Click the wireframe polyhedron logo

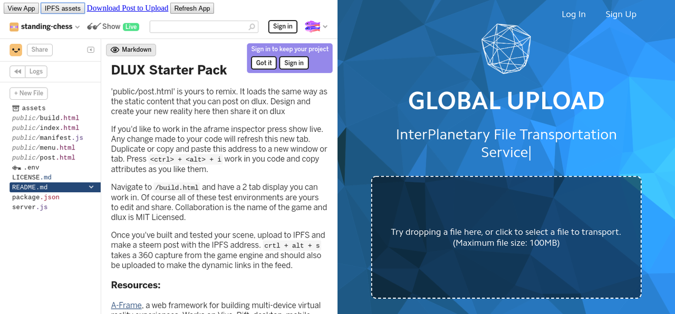coord(506,48)
